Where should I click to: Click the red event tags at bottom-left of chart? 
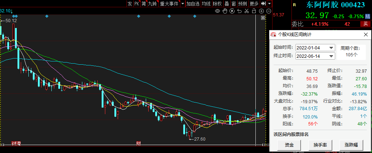click(16, 143)
